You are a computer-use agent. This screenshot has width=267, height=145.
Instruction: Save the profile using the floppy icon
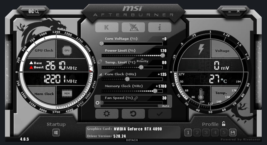tap(233, 133)
